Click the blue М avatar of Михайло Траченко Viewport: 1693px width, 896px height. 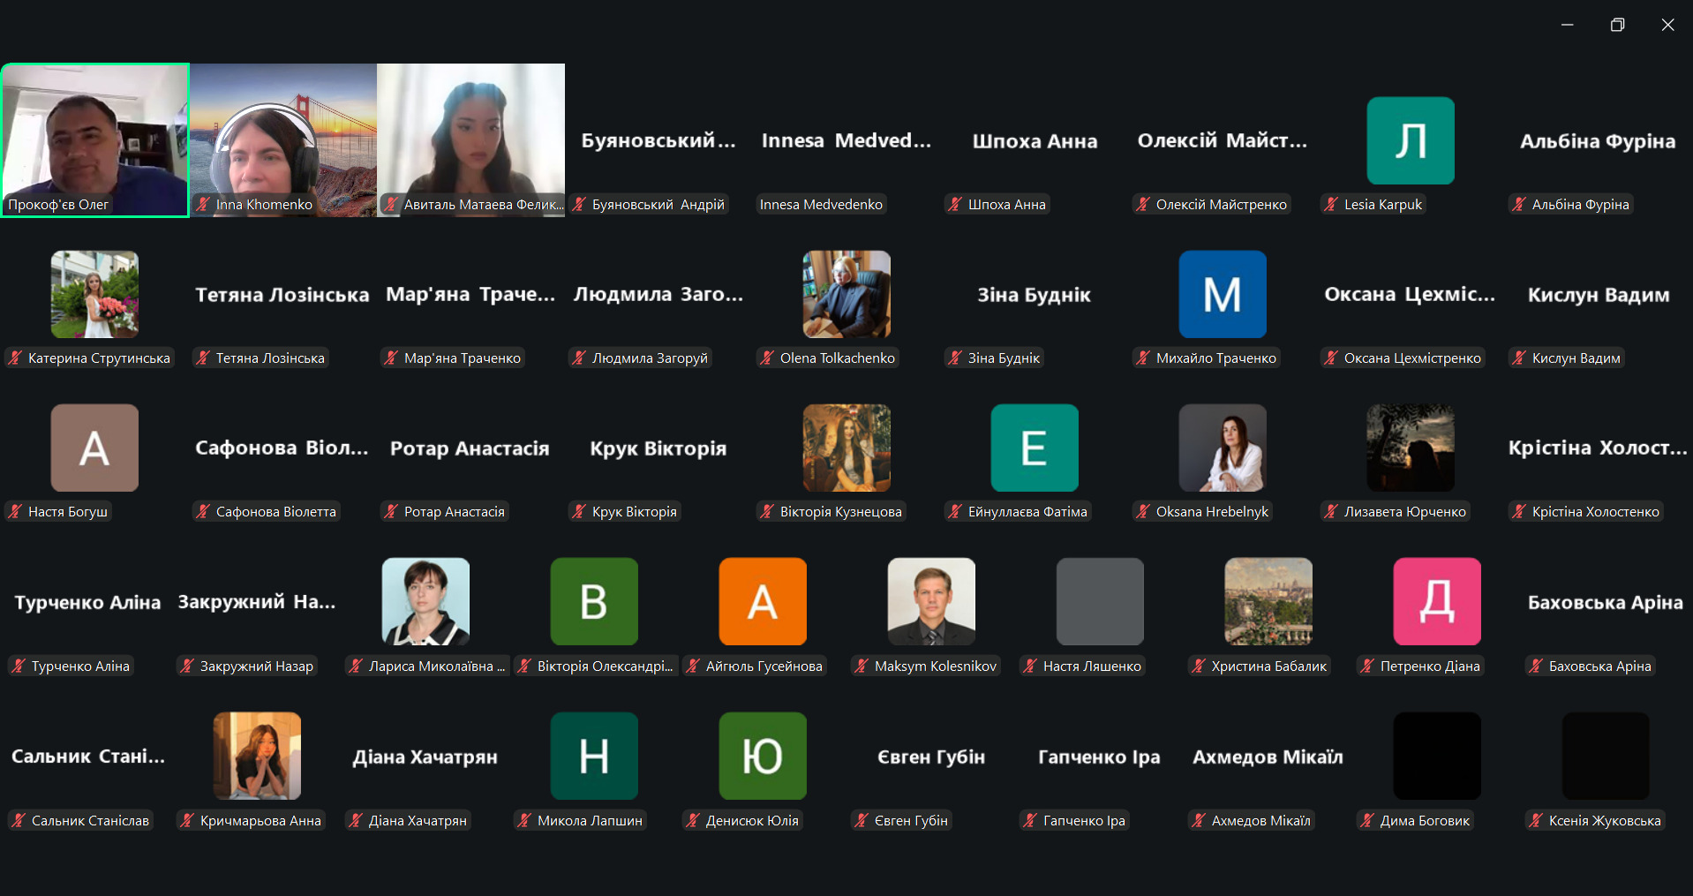[1223, 294]
